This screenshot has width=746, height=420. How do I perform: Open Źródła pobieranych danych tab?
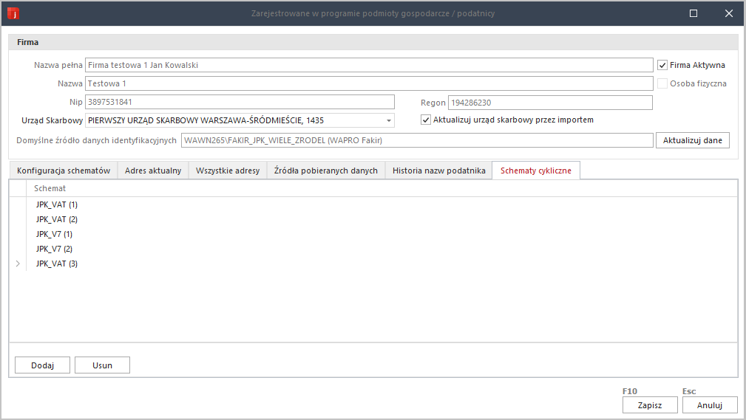tap(326, 171)
